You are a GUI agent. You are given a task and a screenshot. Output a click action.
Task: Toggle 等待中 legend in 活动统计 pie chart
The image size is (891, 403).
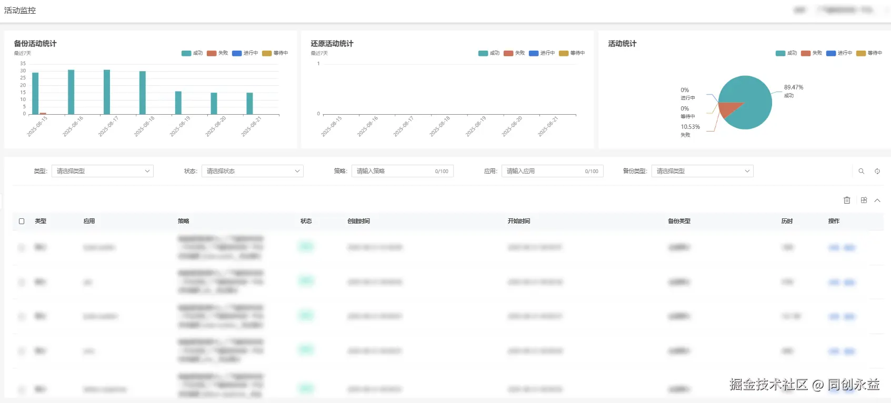[x=869, y=53]
